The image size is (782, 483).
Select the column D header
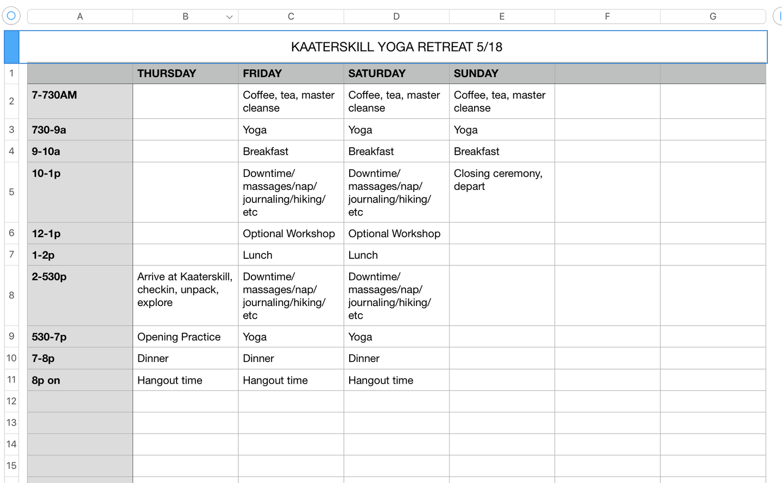[x=396, y=16]
